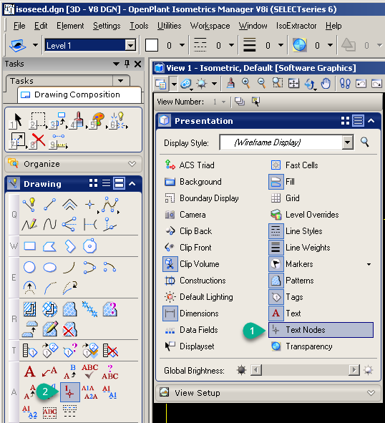Screen dimensions: 385x423
Task: Toggle Grid display
Action: click(x=285, y=198)
